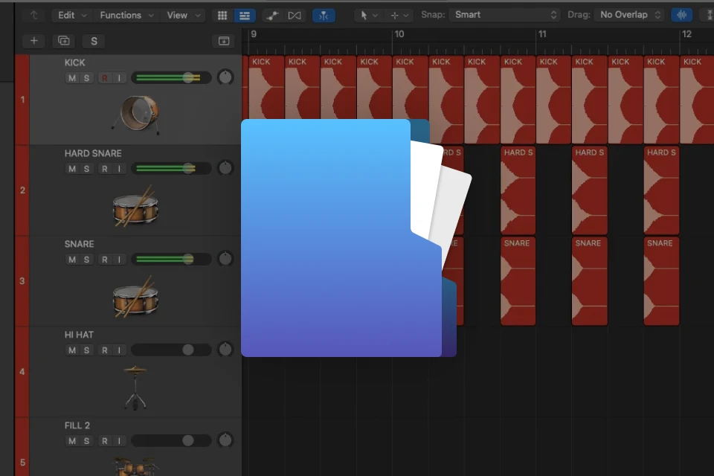
Task: Toggle global solo S button
Action: (x=94, y=41)
